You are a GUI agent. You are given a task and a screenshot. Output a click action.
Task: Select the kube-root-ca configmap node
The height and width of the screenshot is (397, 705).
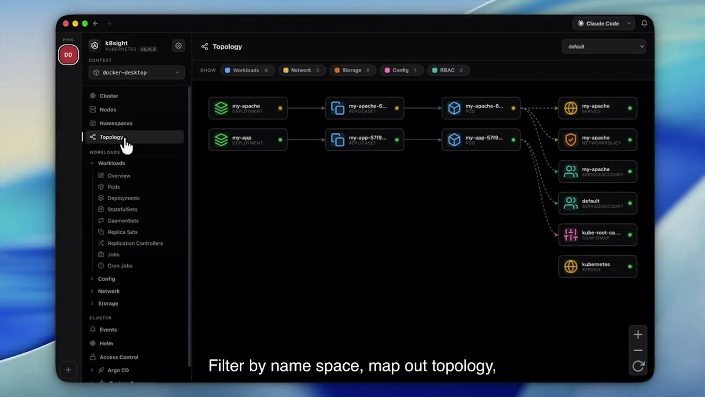coord(597,235)
